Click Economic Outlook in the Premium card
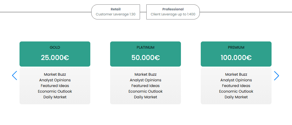 click(x=236, y=91)
